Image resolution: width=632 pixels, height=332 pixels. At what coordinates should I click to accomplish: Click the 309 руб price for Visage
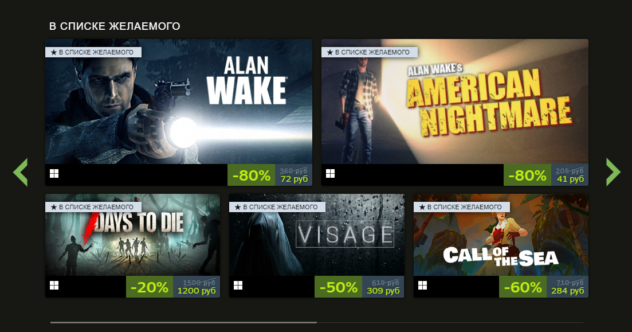coord(383,291)
